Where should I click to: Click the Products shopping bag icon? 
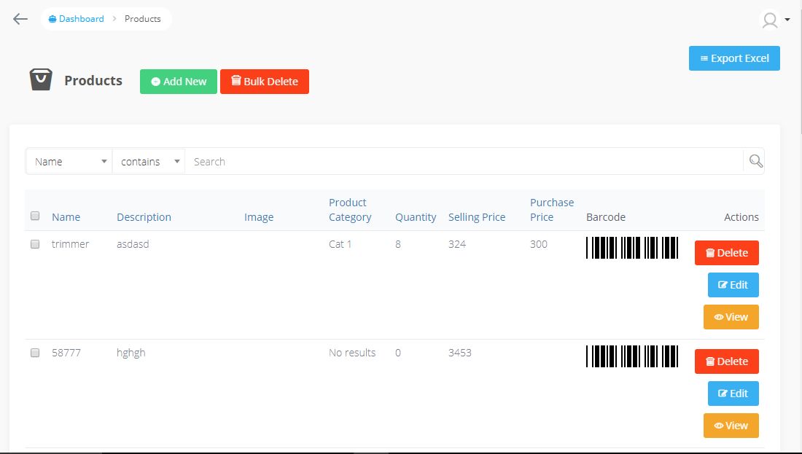pyautogui.click(x=41, y=80)
